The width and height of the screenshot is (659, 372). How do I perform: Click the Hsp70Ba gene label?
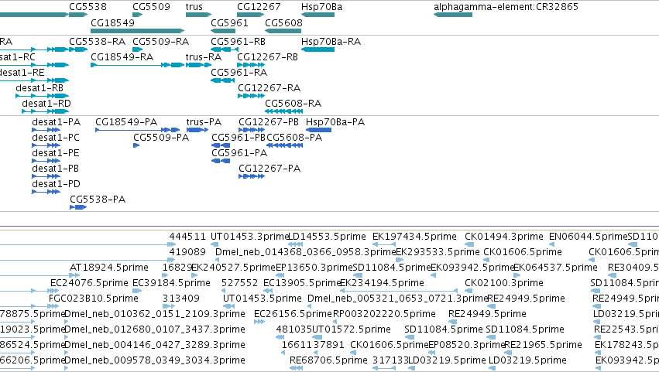pos(321,7)
